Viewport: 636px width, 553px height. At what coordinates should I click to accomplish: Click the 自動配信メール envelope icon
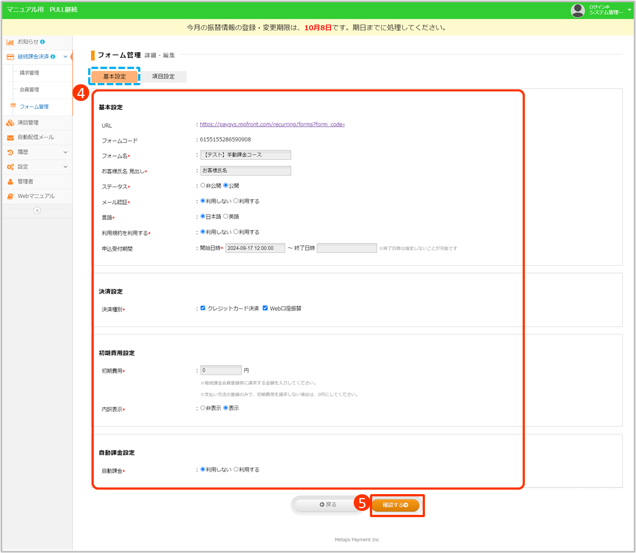coord(10,137)
